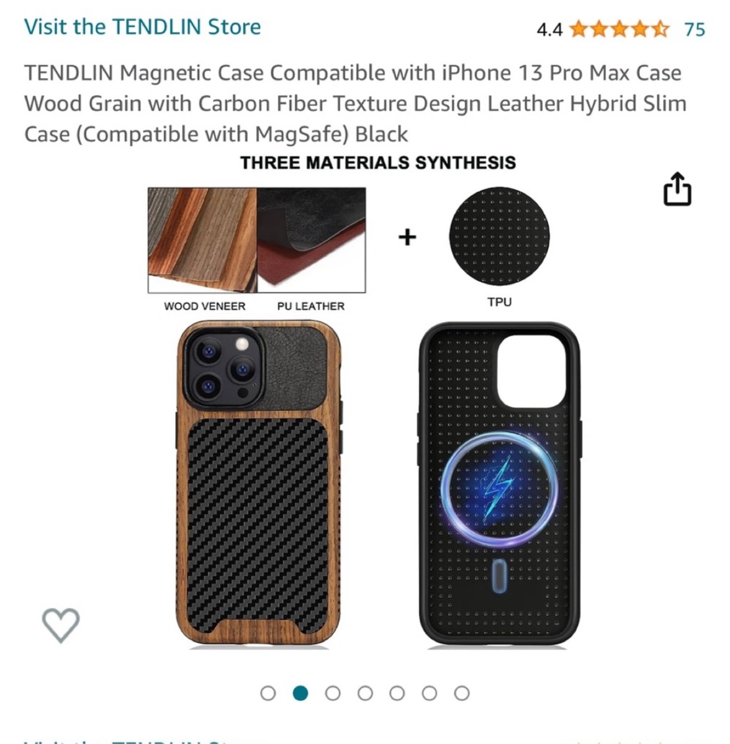Tap the black TPU MagSafe case image

500,484
